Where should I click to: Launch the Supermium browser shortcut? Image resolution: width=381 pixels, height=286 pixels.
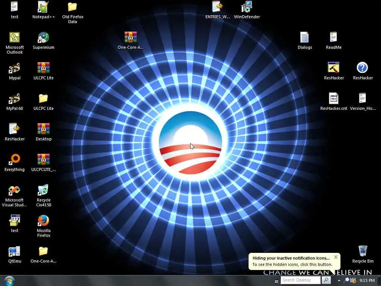click(44, 41)
